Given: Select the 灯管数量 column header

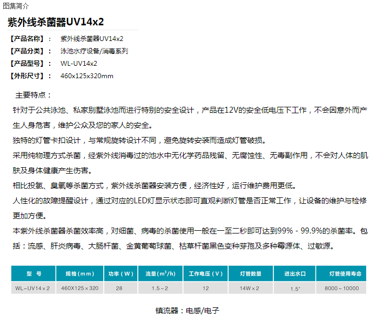Looking at the screenshot, I should (x=251, y=274).
